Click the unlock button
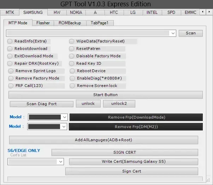The width and height of the screenshot is (213, 185). click(88, 104)
